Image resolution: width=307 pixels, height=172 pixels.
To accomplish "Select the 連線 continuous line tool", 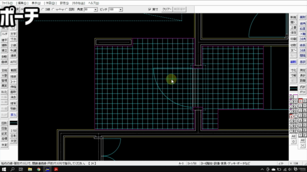I will point(13,56).
